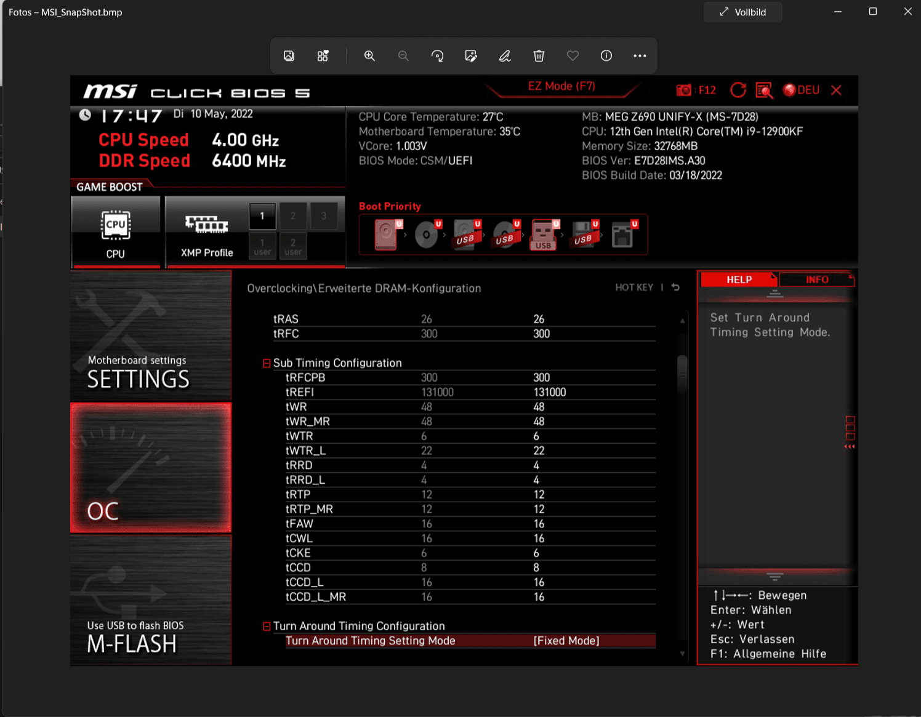Select the USB key boot device
The height and width of the screenshot is (717, 921).
tap(544, 234)
